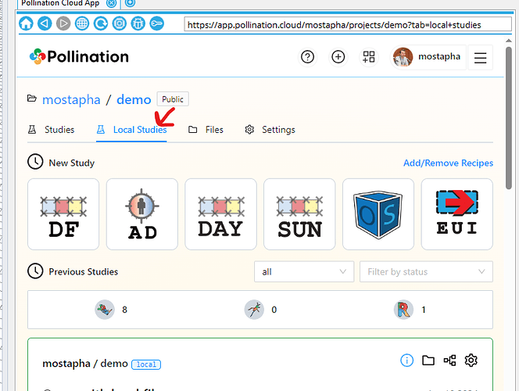Click the Previous Studies heading
The height and width of the screenshot is (391, 519).
tap(84, 272)
